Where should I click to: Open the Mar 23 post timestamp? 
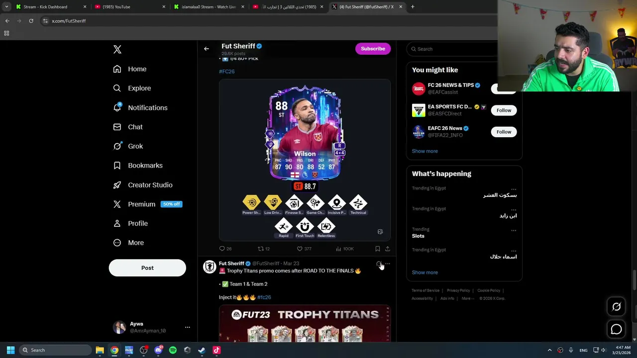pyautogui.click(x=291, y=264)
